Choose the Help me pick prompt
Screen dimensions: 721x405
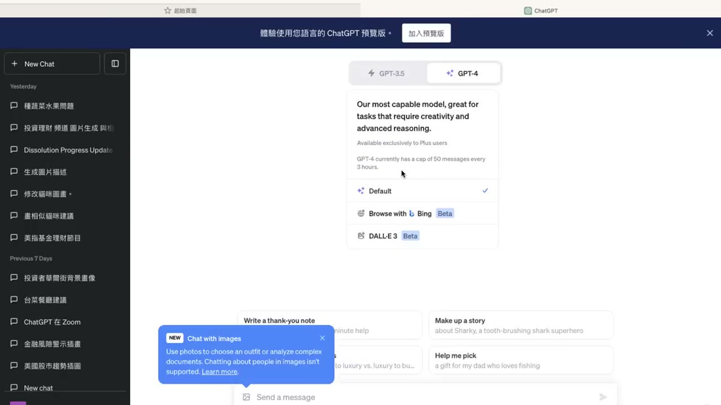pos(521,360)
